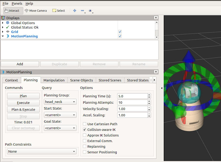Expand the Global Status tree row
The width and height of the screenshot is (221, 162).
[3, 27]
